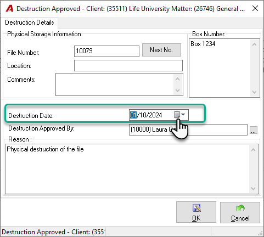
Task: Click 'Physical destruction of the file' text
Action: (x=45, y=149)
